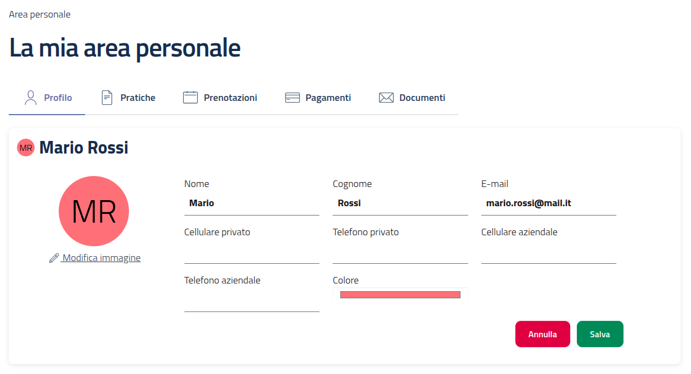Focus the Cognome text field
The height and width of the screenshot is (374, 691).
(x=400, y=203)
